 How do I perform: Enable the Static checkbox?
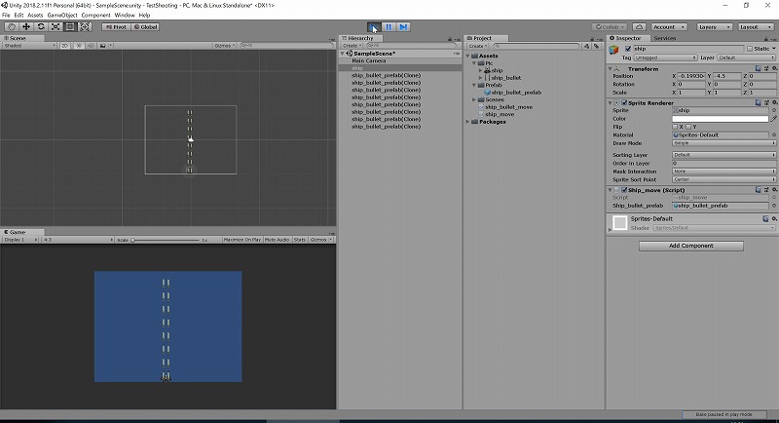coord(750,49)
